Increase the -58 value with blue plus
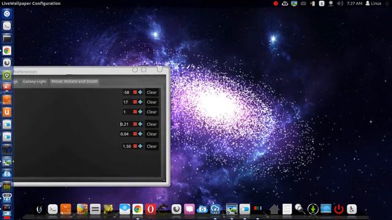 140,92
